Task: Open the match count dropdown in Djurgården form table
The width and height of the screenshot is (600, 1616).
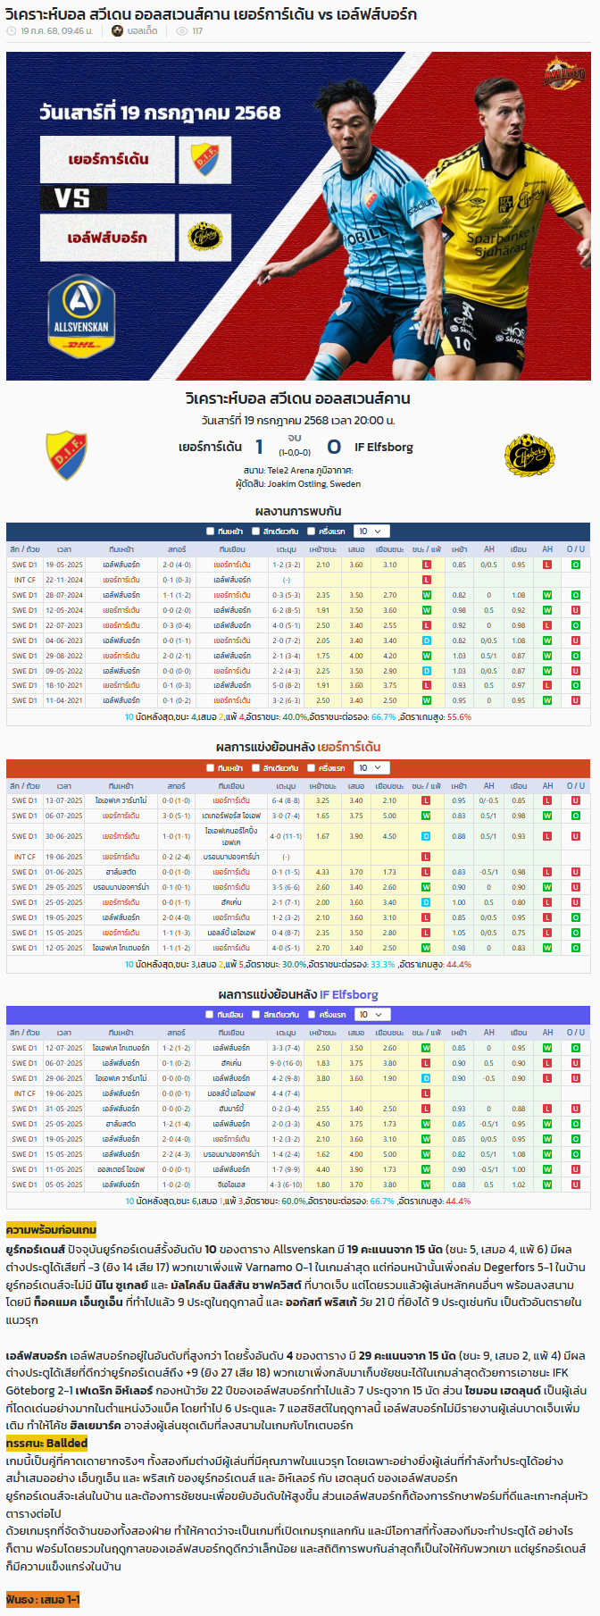Action: point(371,768)
